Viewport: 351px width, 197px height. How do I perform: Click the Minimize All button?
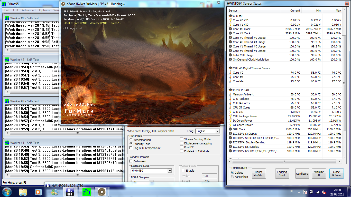coord(319,174)
